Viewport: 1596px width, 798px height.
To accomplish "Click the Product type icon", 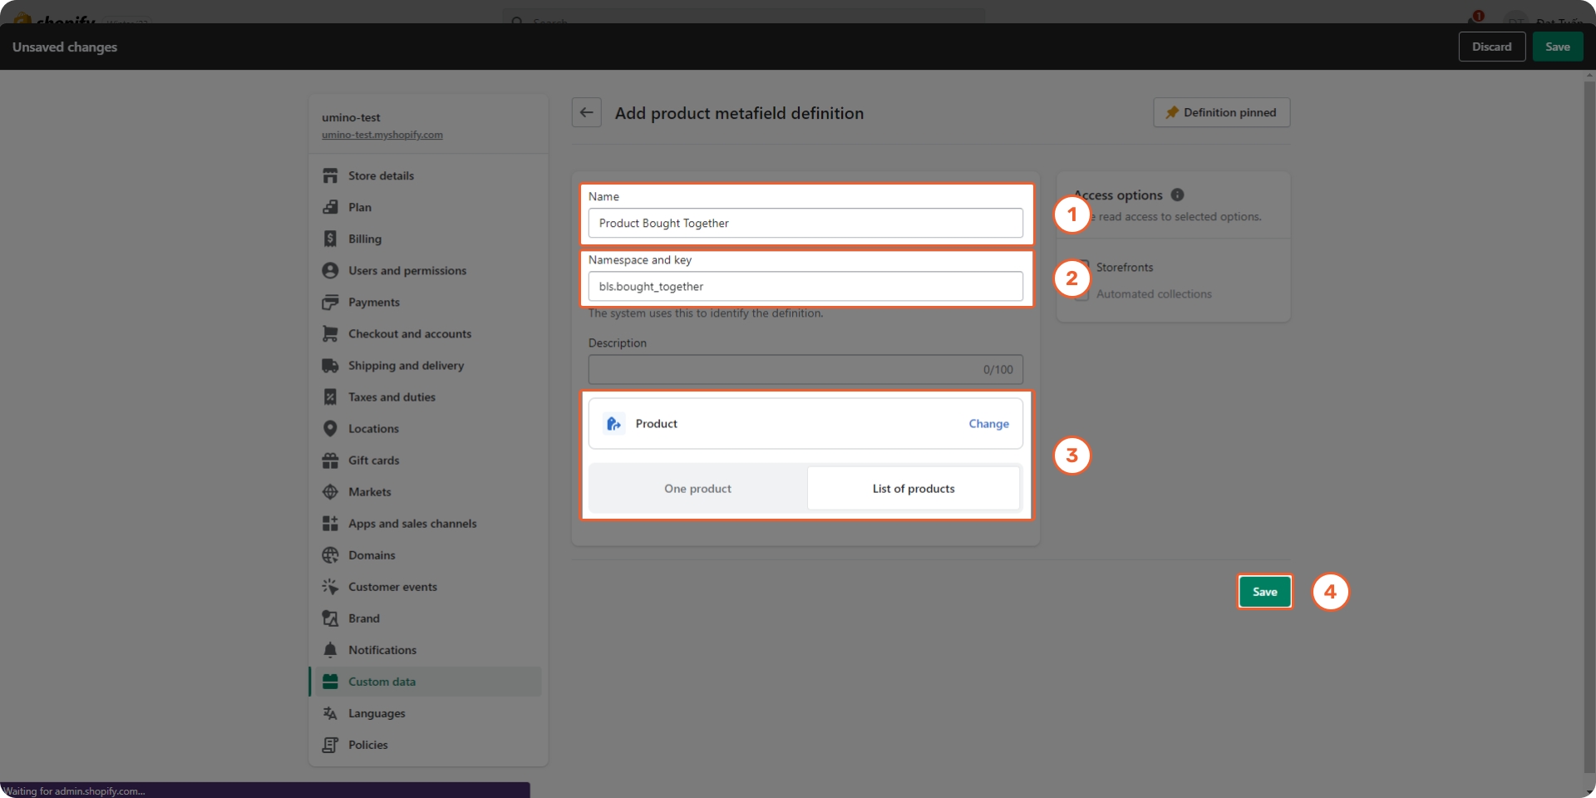I will pos(613,424).
